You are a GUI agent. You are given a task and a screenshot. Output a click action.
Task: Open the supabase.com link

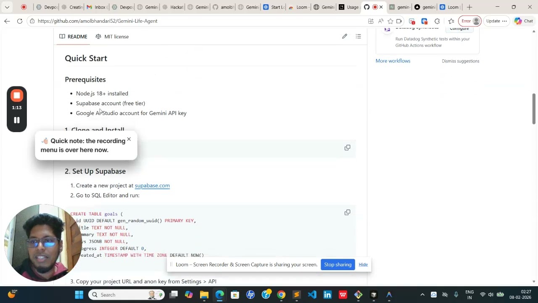152,186
